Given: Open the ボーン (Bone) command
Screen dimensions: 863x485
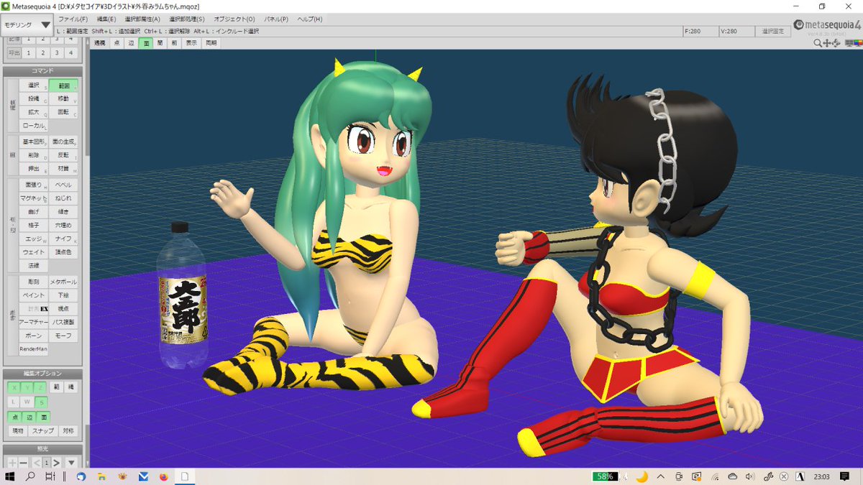Looking at the screenshot, I should 33,336.
